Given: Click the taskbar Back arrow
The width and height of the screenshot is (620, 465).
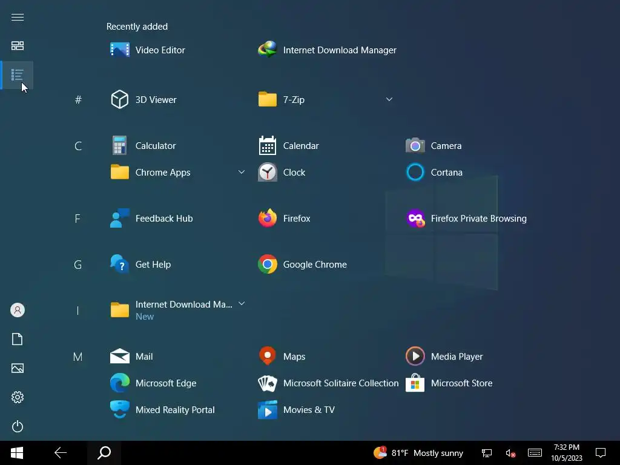Looking at the screenshot, I should 60,453.
